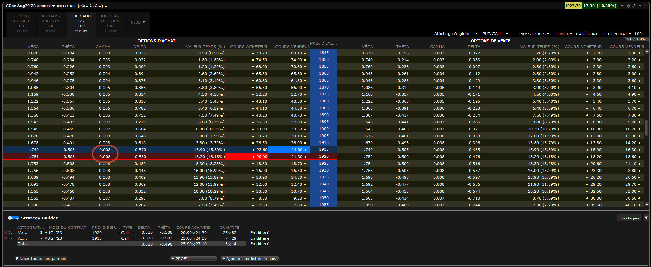Click the red call bid 20.90 at 1920
Viewport: 651px width, 267px height.
pyautogui.click(x=246, y=156)
